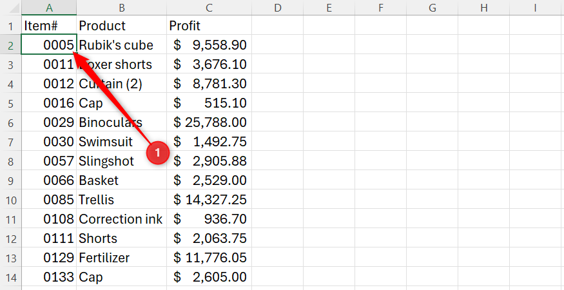Screen dimensions: 564x290
Task: Click the Slingshot product cell
Action: tap(122, 161)
